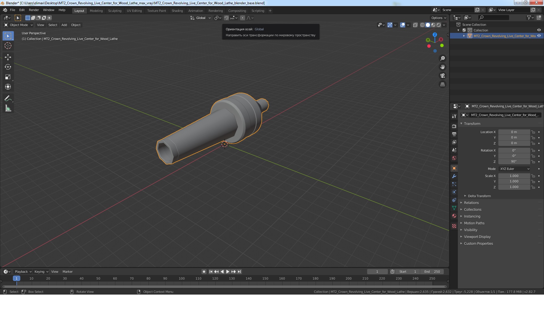Viewport: 544px width, 328px height.
Task: Switch orthographic/perspective grid icon
Action: point(442,84)
